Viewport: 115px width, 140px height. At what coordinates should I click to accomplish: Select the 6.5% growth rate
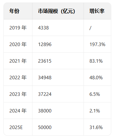click(x=95, y=94)
